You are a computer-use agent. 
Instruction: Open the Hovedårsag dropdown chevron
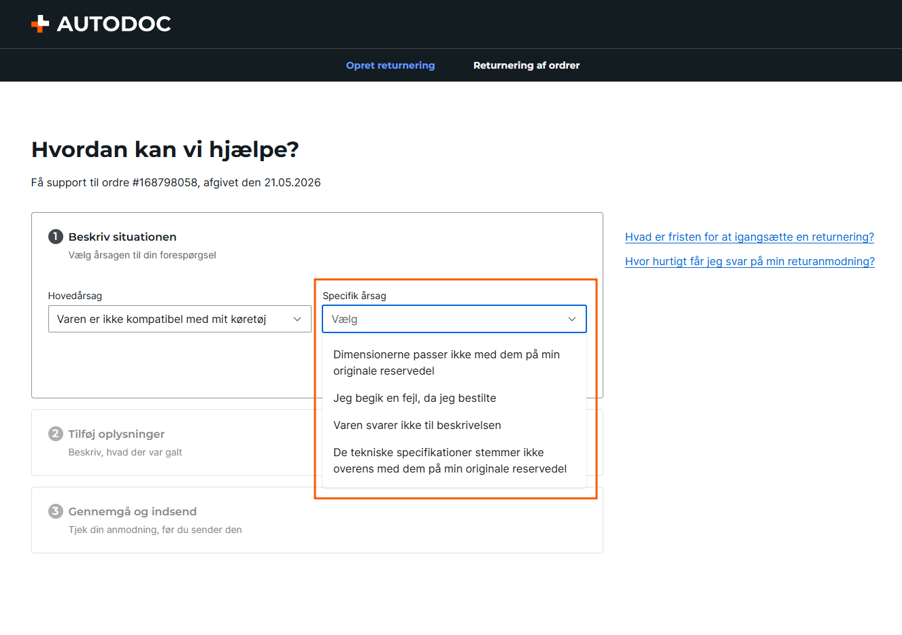click(297, 319)
